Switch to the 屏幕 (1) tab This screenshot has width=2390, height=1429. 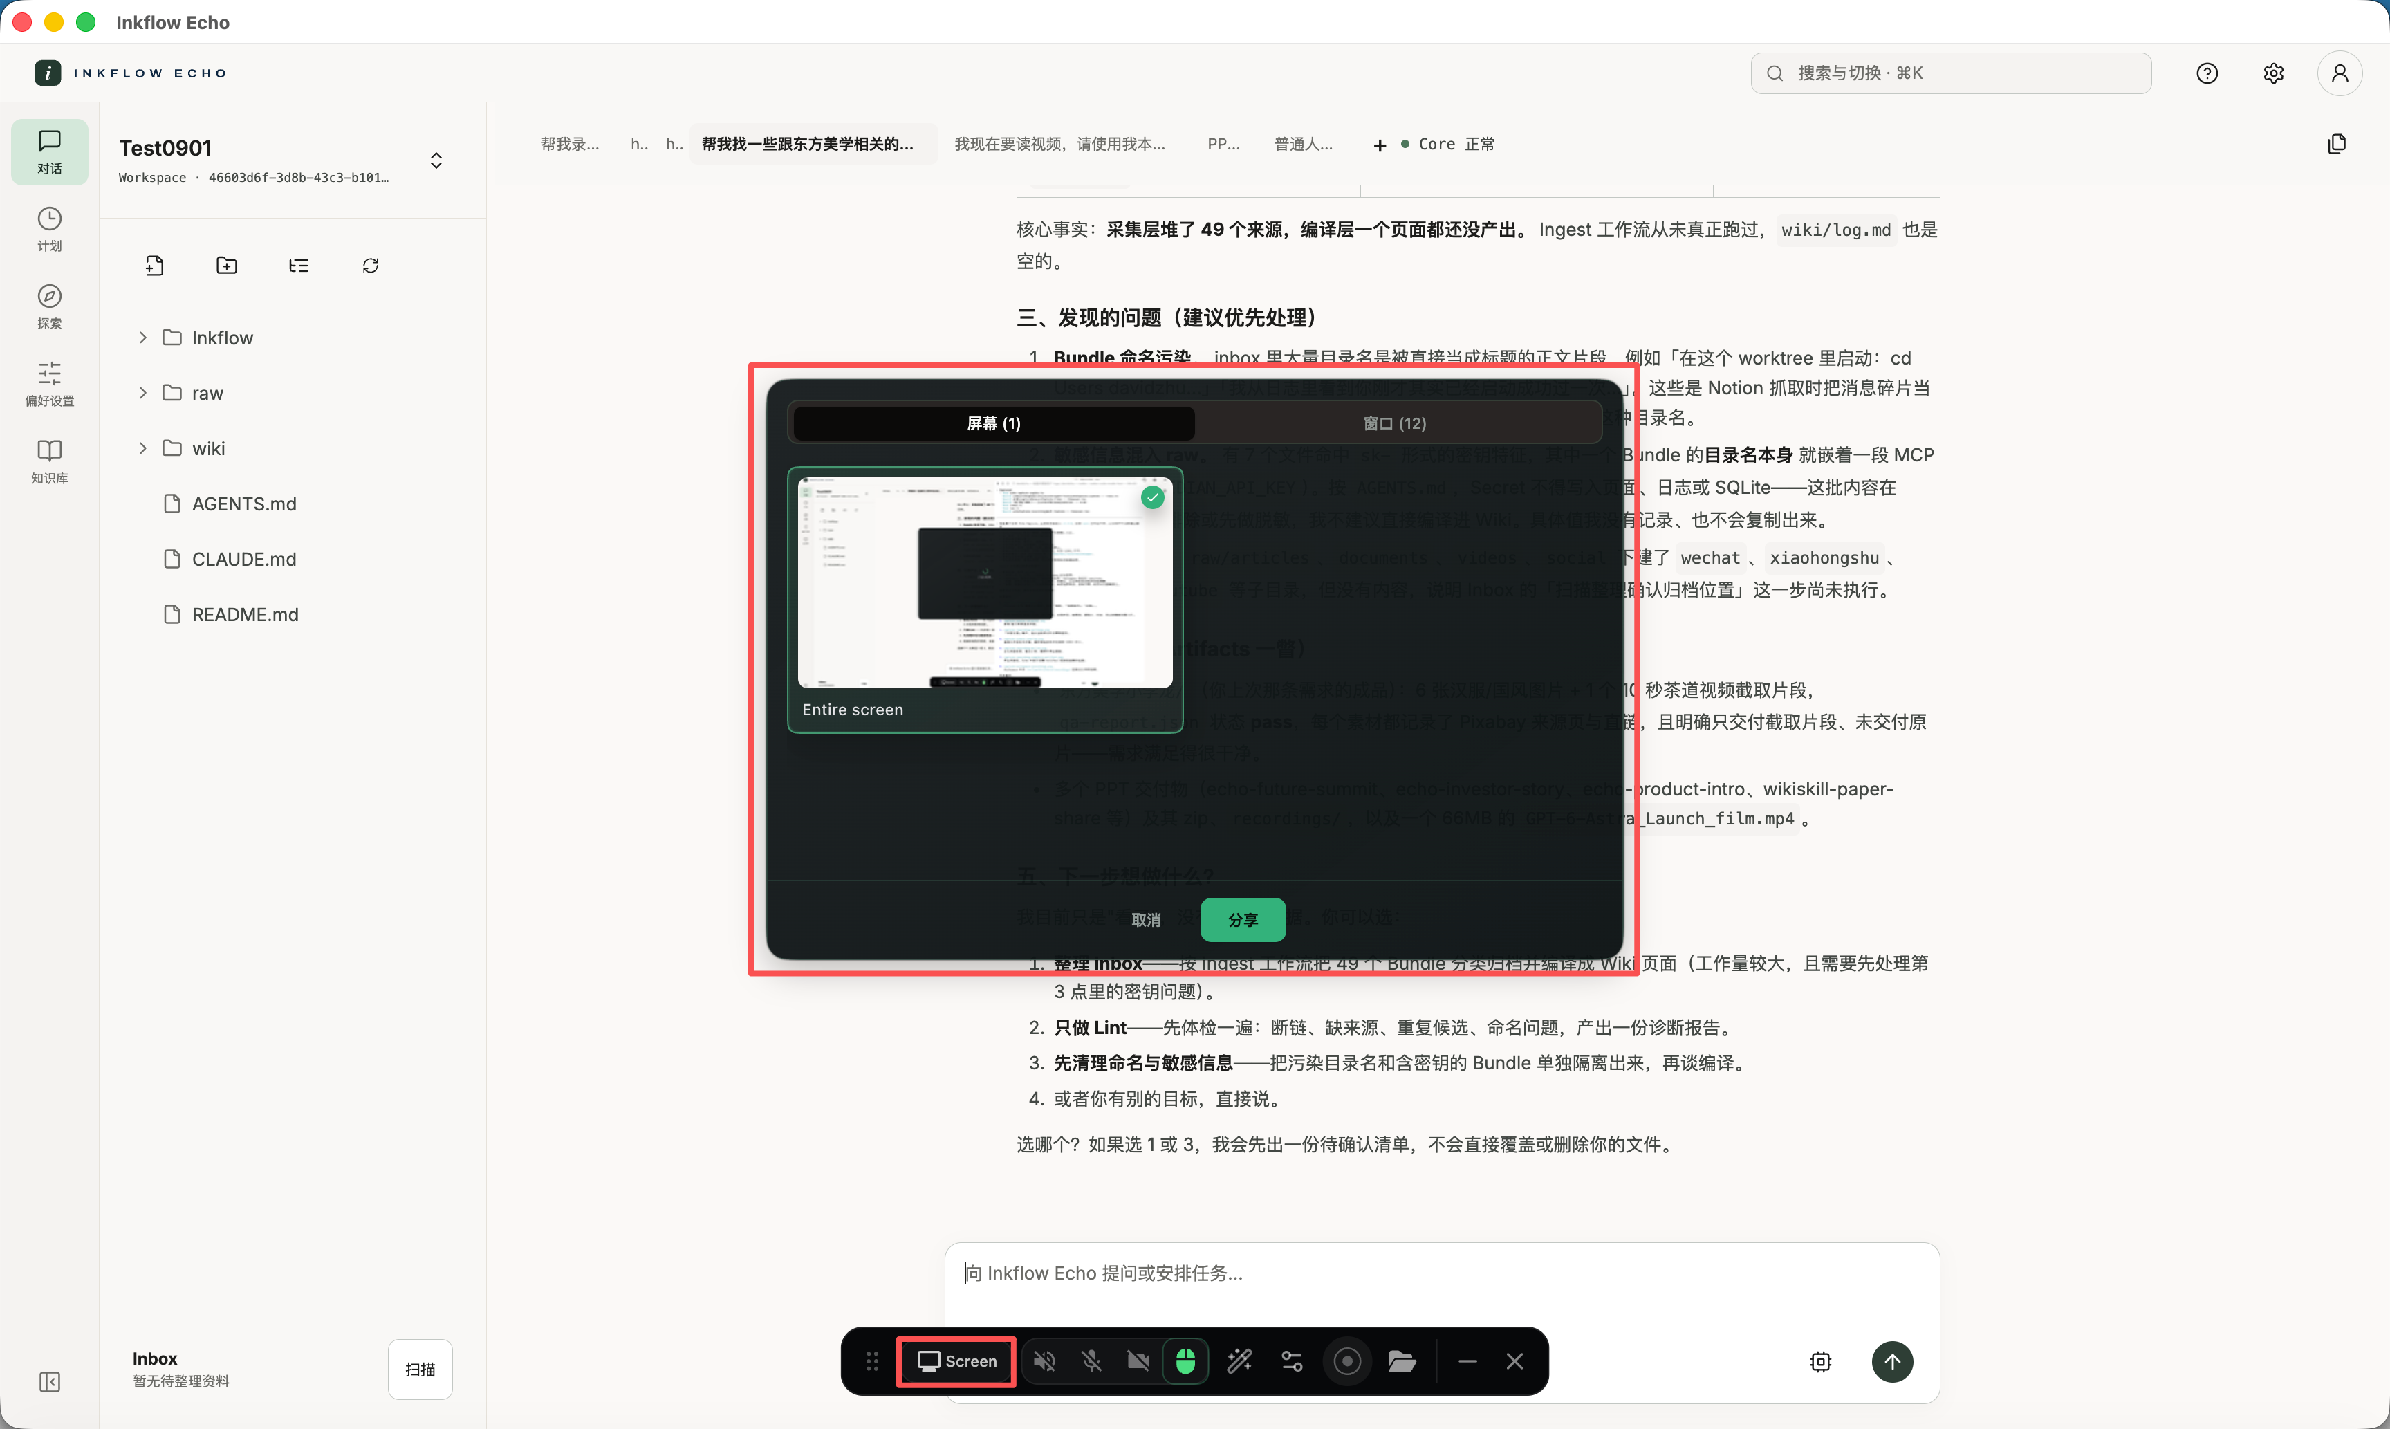[x=993, y=423]
